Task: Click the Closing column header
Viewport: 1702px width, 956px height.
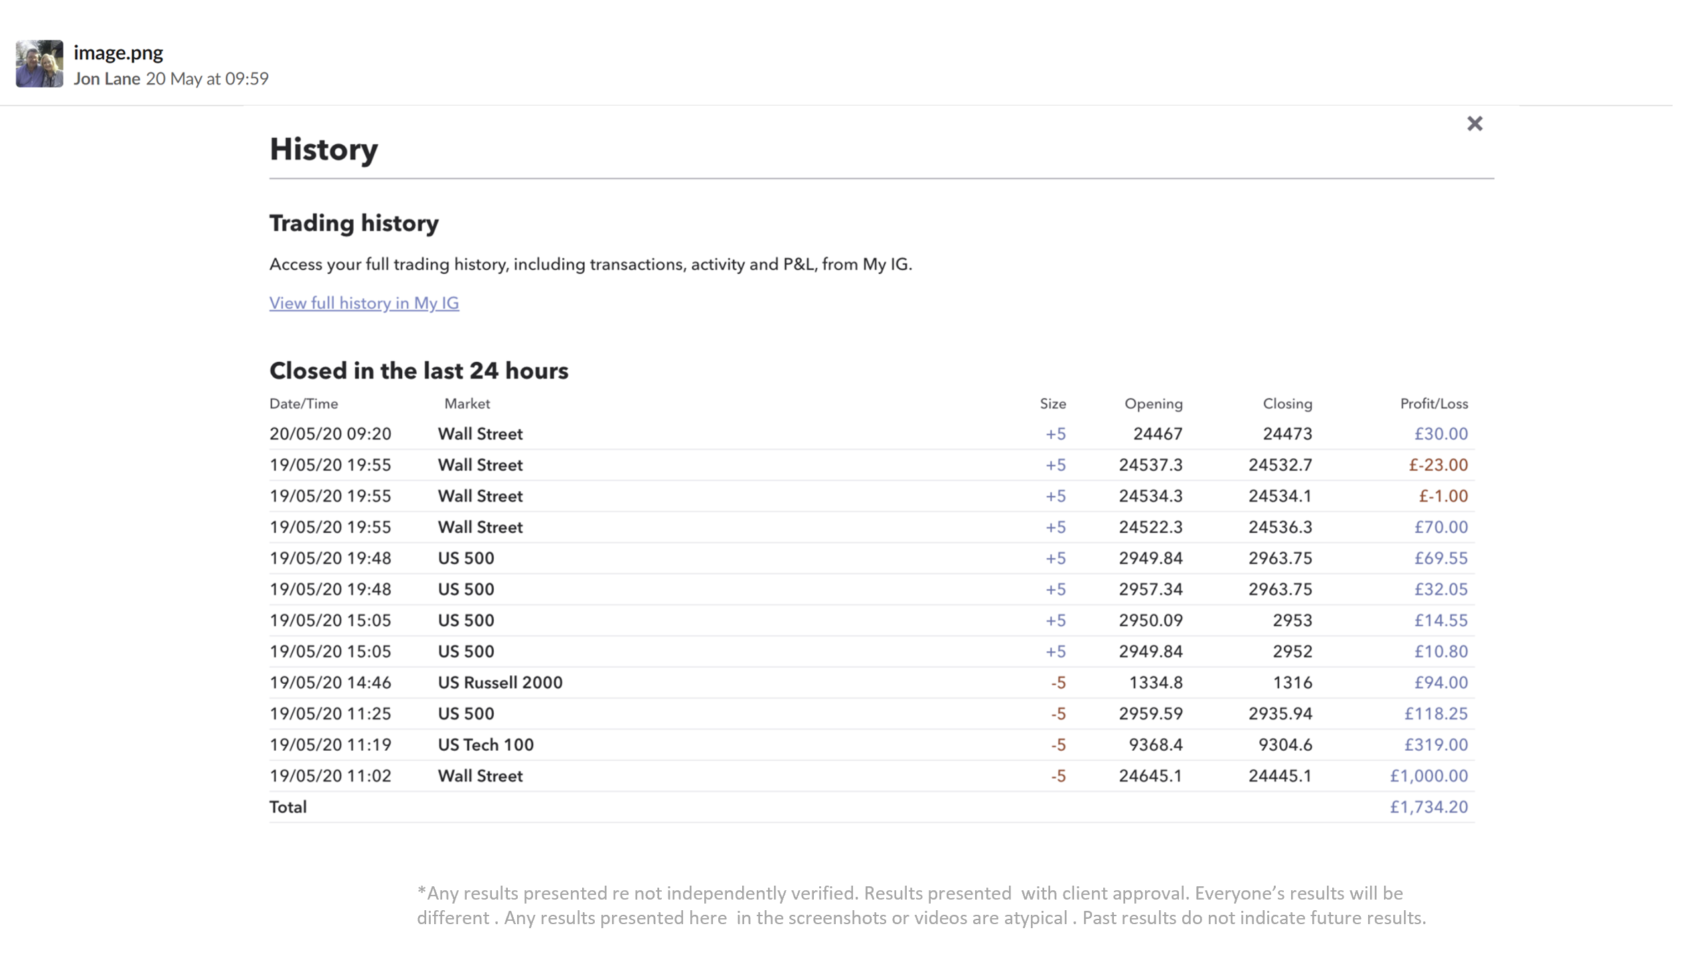Action: 1287,404
